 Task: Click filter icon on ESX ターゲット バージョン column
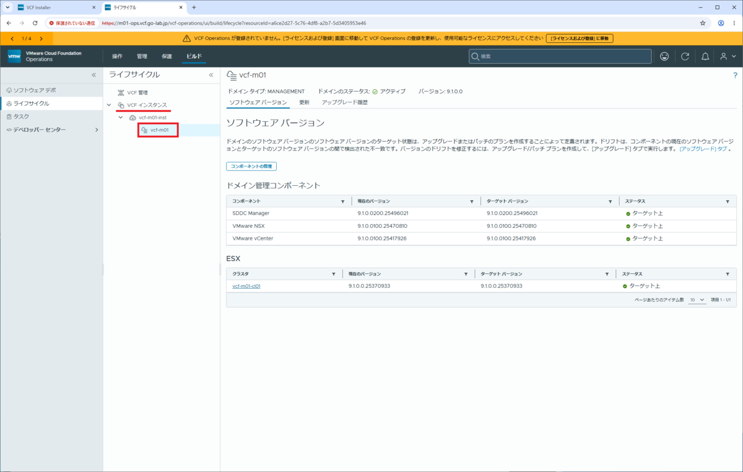click(x=607, y=274)
